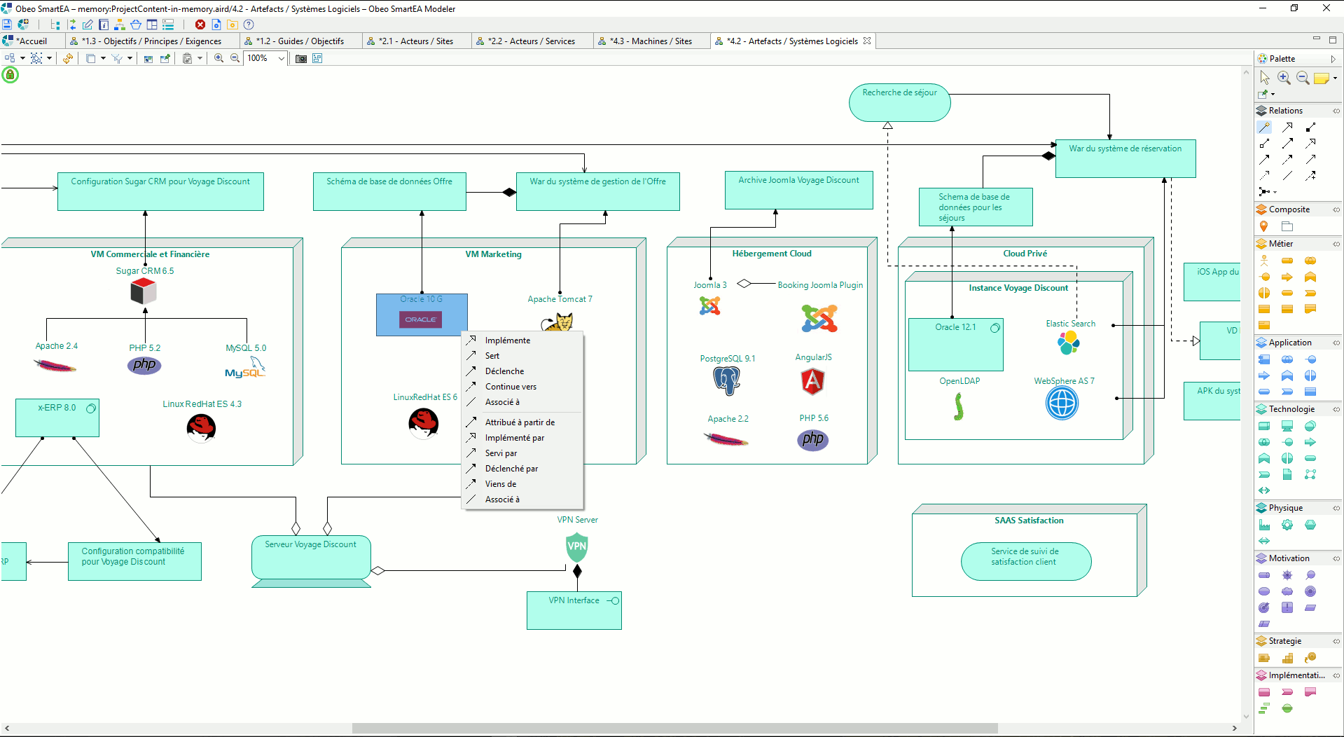This screenshot has height=737, width=1344.
Task: Choose 'Continue vers' from the context menu
Action: tap(522, 387)
